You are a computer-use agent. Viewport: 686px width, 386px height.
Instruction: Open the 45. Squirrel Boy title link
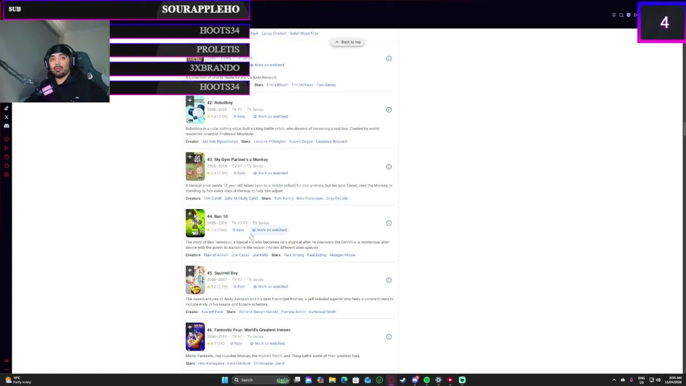222,273
